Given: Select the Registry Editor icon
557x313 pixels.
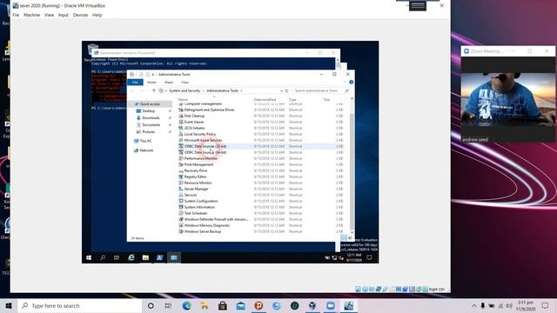Looking at the screenshot, I should coord(181,176).
